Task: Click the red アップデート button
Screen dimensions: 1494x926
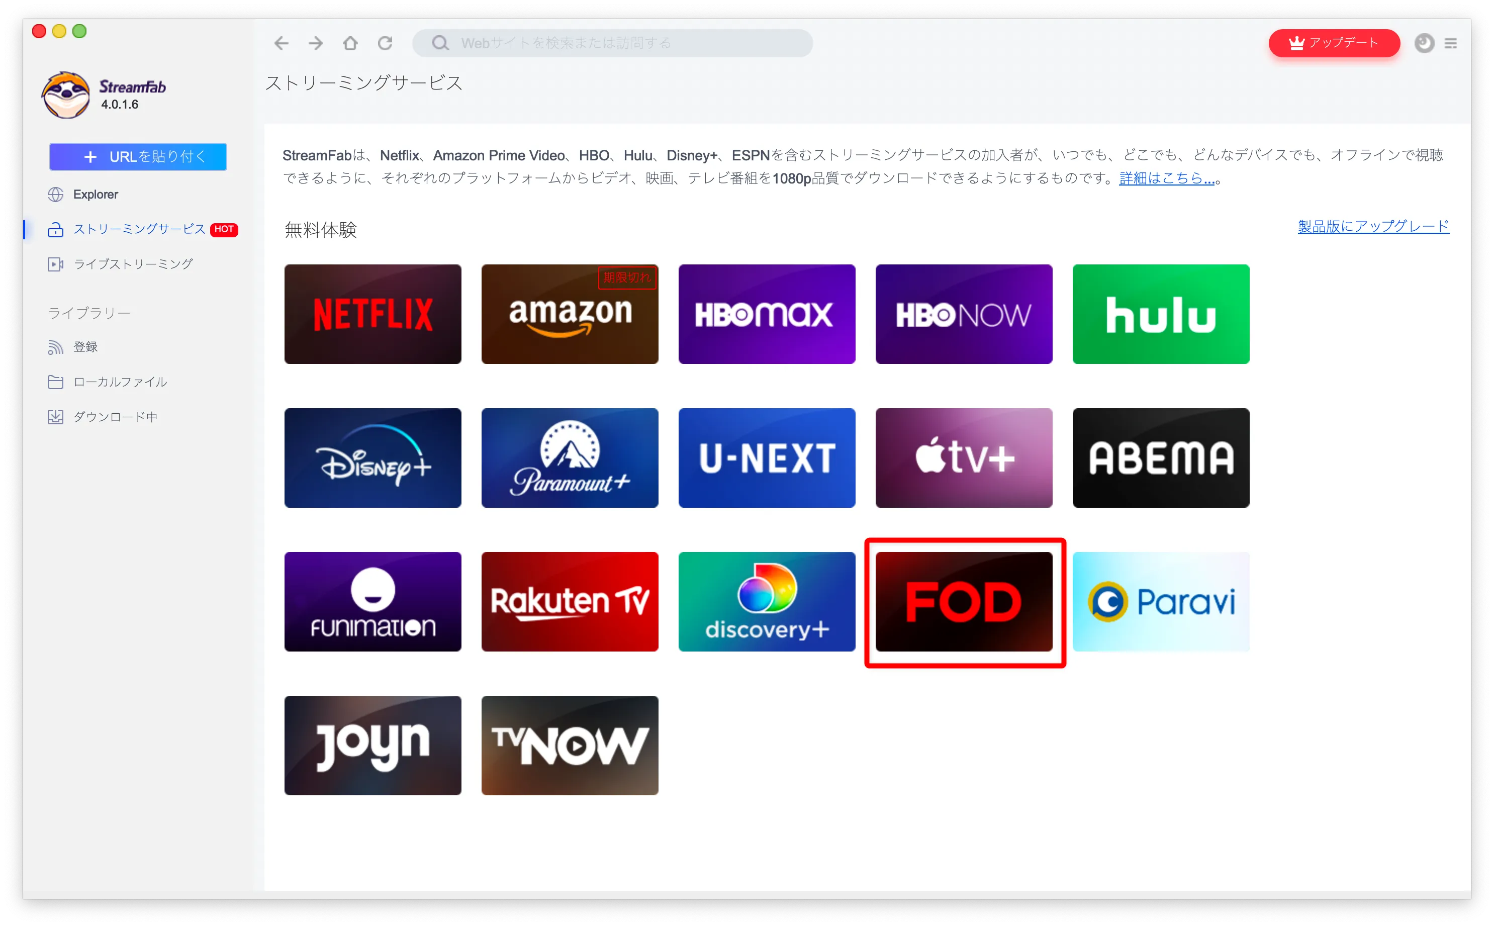Action: point(1334,43)
